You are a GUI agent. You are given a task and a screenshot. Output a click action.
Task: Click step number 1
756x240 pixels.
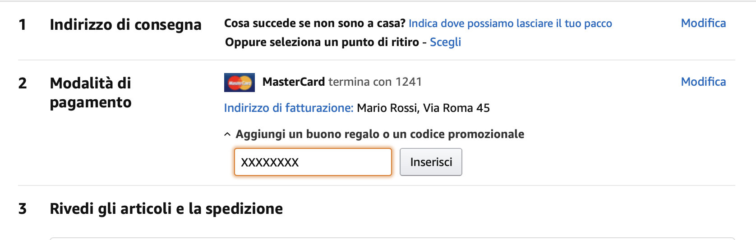tap(22, 24)
